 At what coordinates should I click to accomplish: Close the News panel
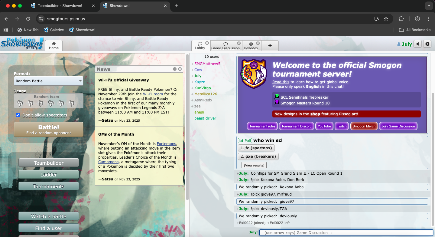pos(180,69)
